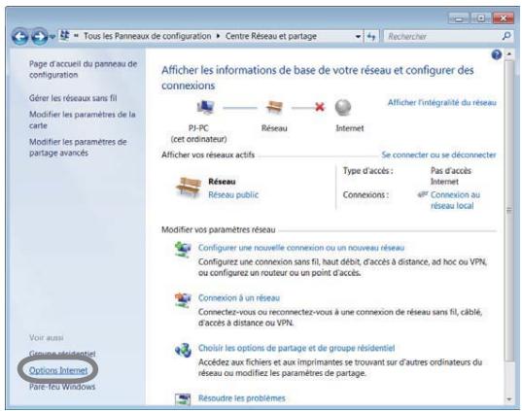Open the 'Réseau public' link
522x411 pixels.
(233, 194)
